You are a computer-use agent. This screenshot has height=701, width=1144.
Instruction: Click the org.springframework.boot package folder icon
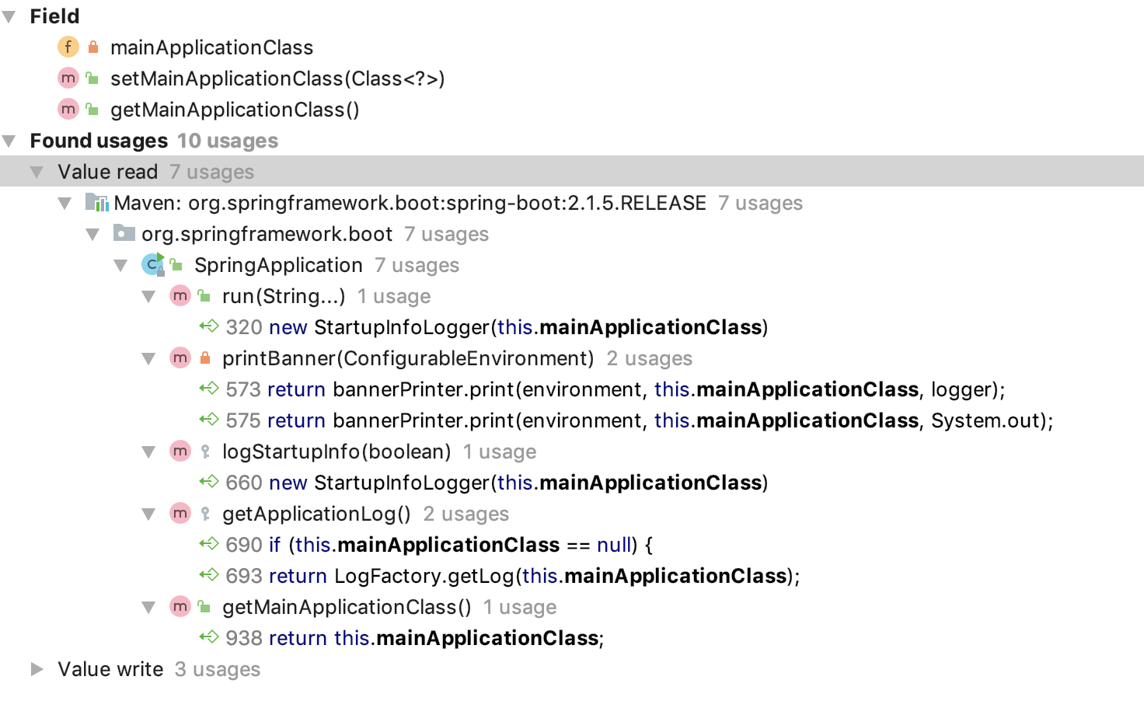(x=124, y=233)
